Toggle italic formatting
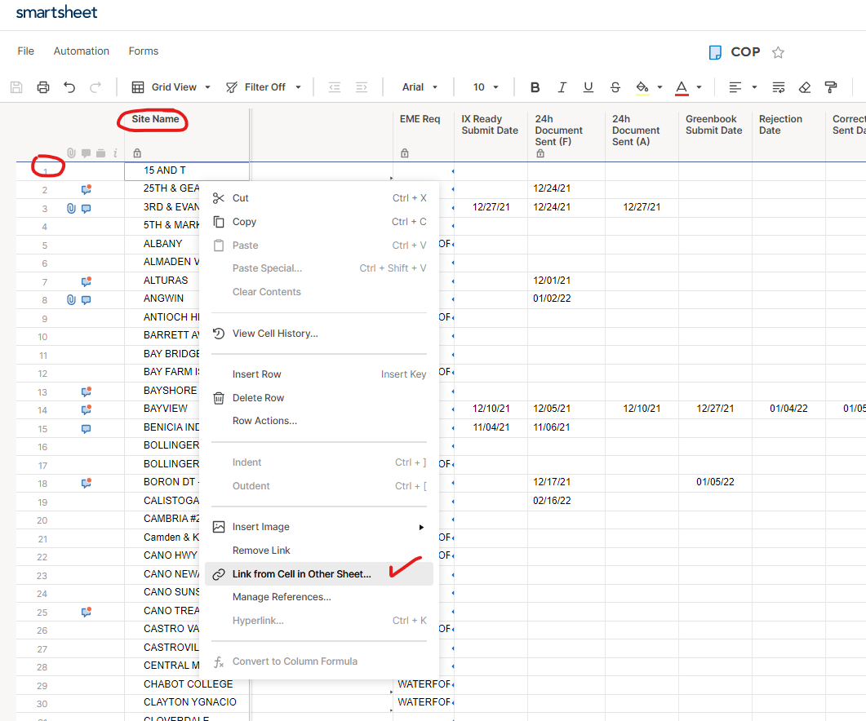The height and width of the screenshot is (721, 866). tap(562, 86)
